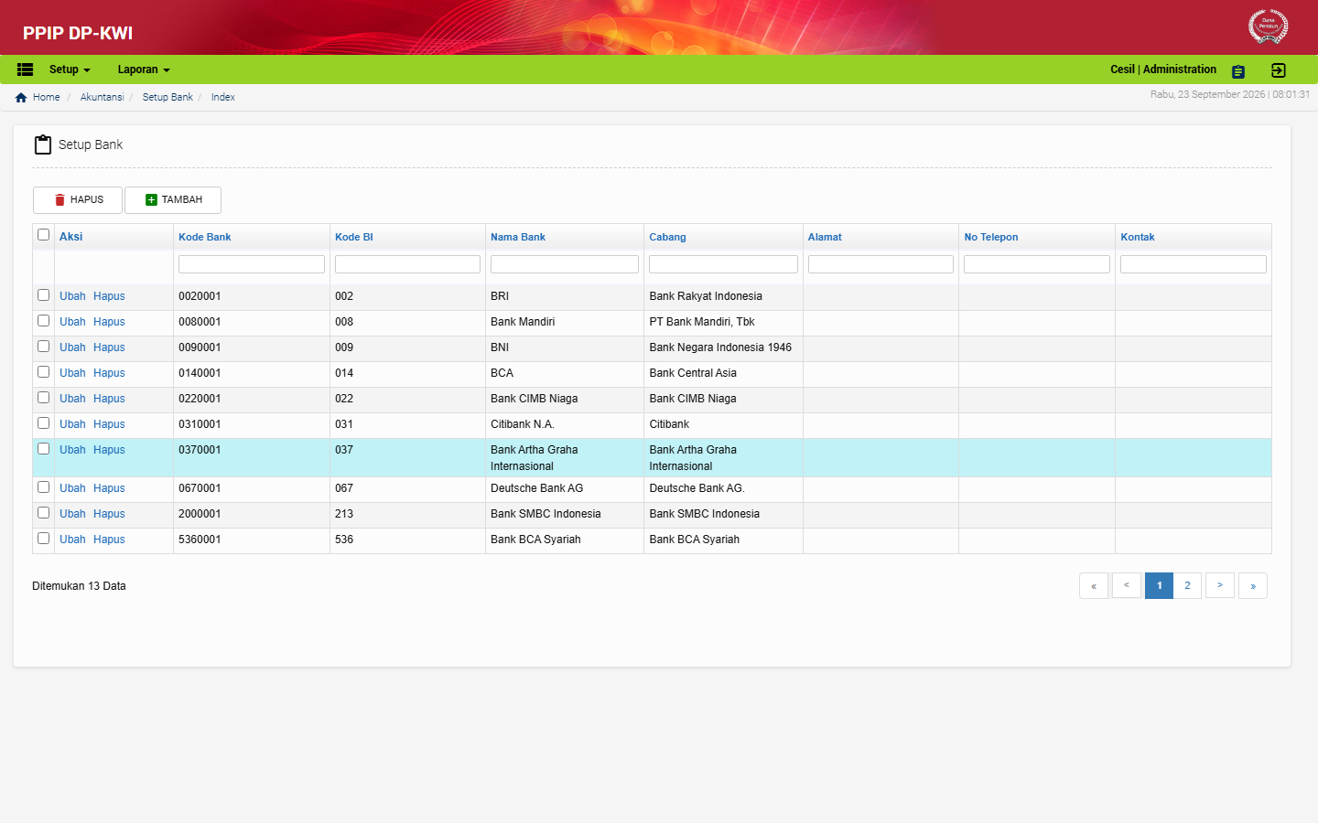
Task: Click Hapus for the Bank CIMB Niaga row
Action: coord(109,399)
